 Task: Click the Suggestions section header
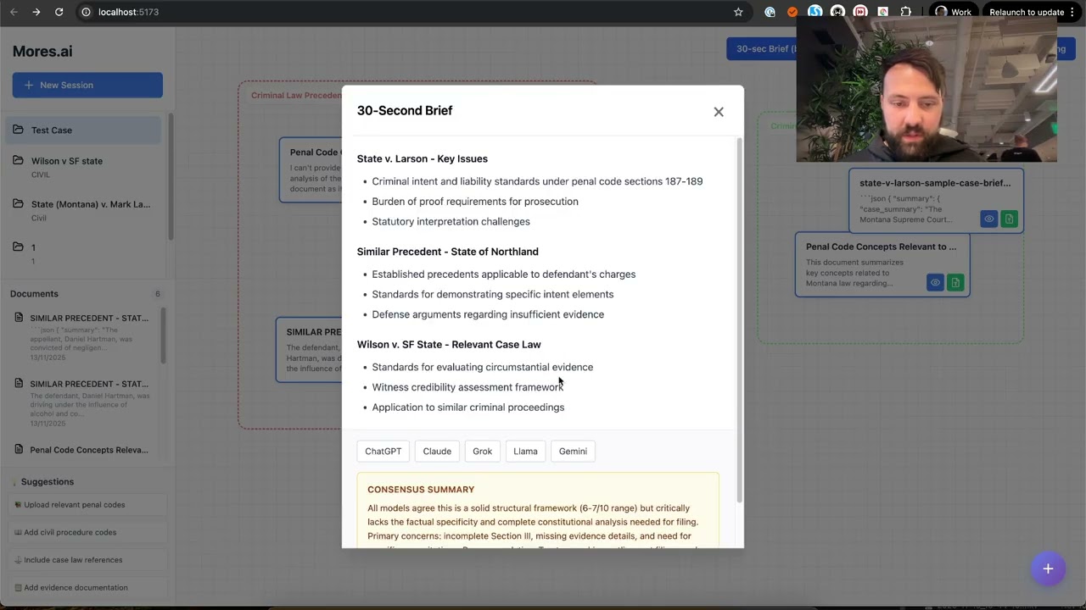[x=48, y=482]
